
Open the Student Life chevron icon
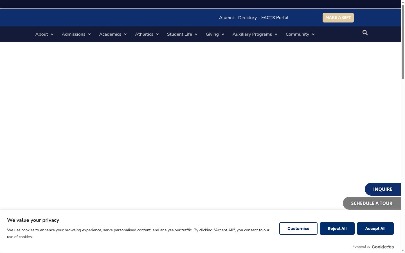click(196, 34)
